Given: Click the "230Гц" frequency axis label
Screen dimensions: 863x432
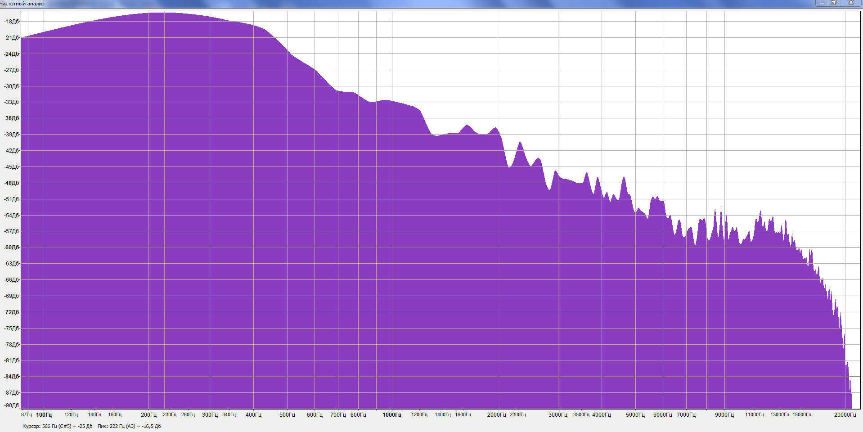Looking at the screenshot, I should [170, 415].
